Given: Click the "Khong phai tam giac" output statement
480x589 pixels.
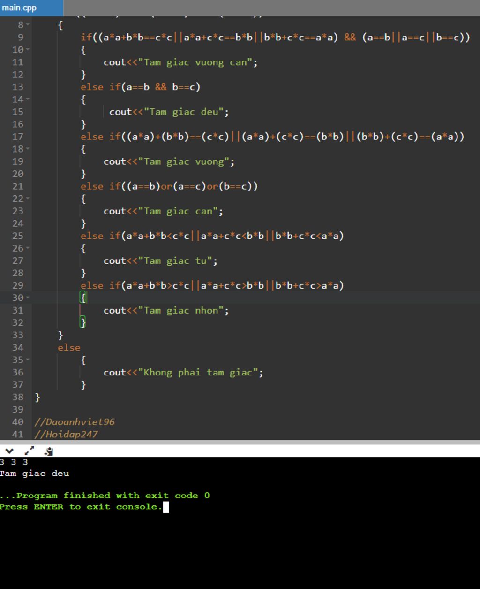Looking at the screenshot, I should [x=183, y=373].
